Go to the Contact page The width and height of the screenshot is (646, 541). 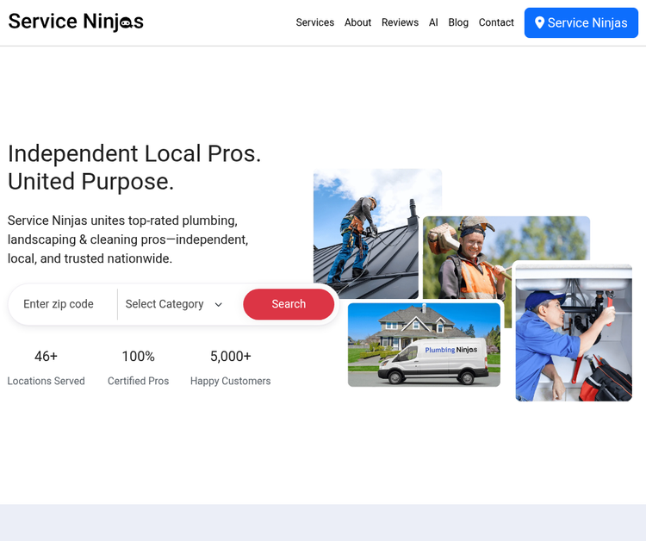[496, 22]
